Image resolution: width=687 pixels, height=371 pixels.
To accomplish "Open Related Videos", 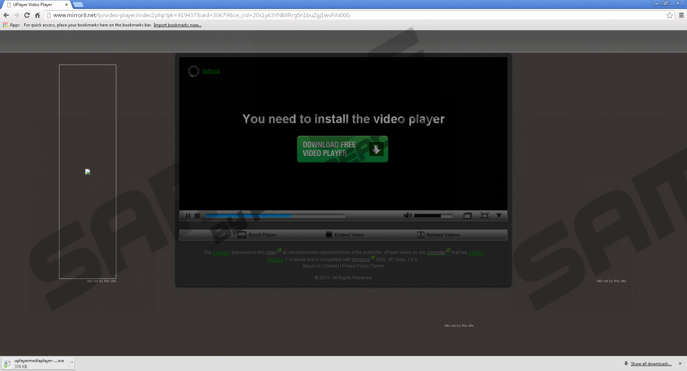I will [438, 235].
